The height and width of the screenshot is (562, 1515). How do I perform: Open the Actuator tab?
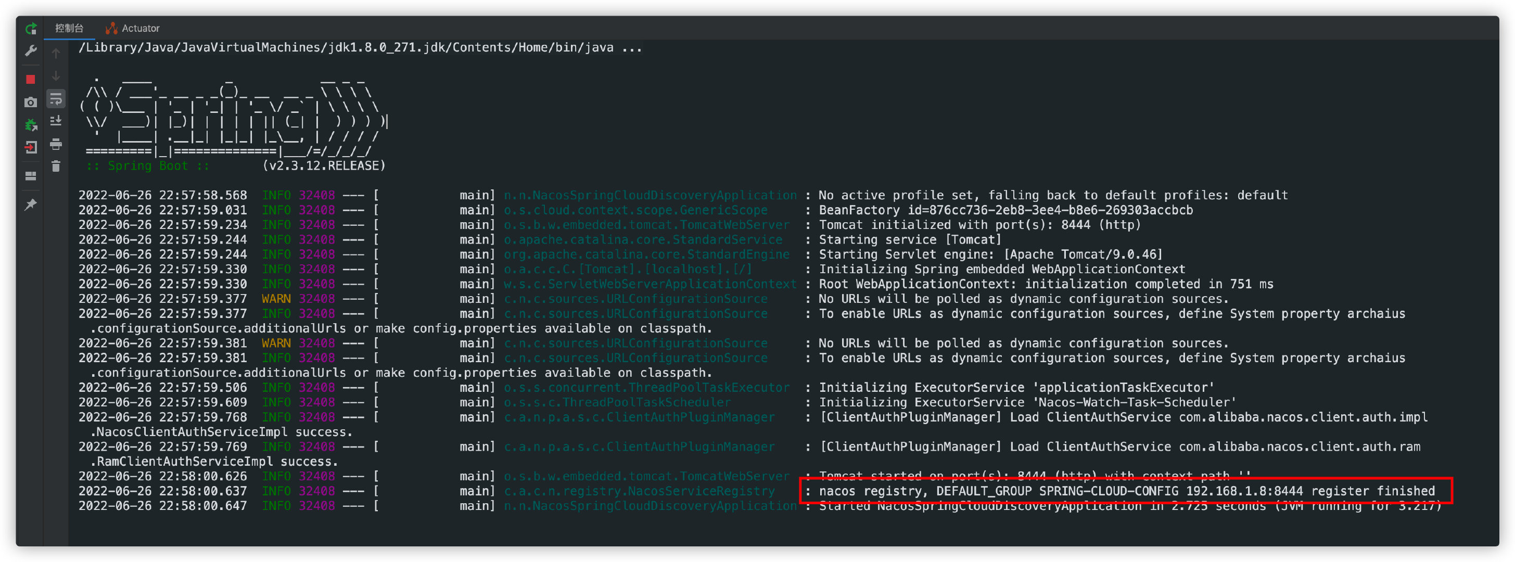tap(134, 28)
